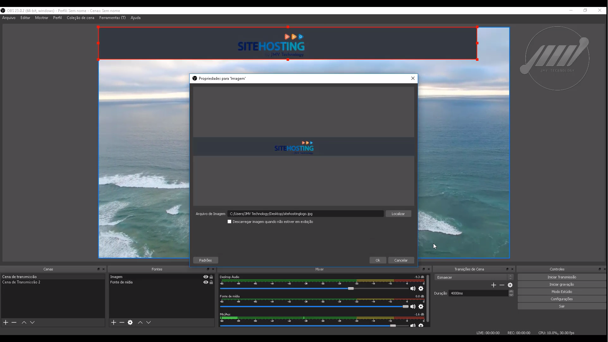Open the Coleção de cena menu
This screenshot has height=342, width=608.
point(80,18)
